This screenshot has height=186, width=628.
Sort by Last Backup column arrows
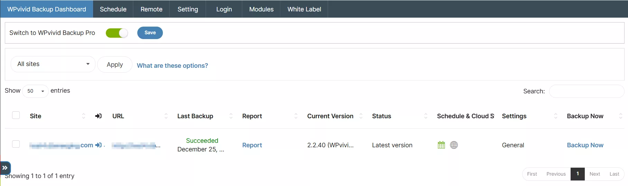coord(231,116)
